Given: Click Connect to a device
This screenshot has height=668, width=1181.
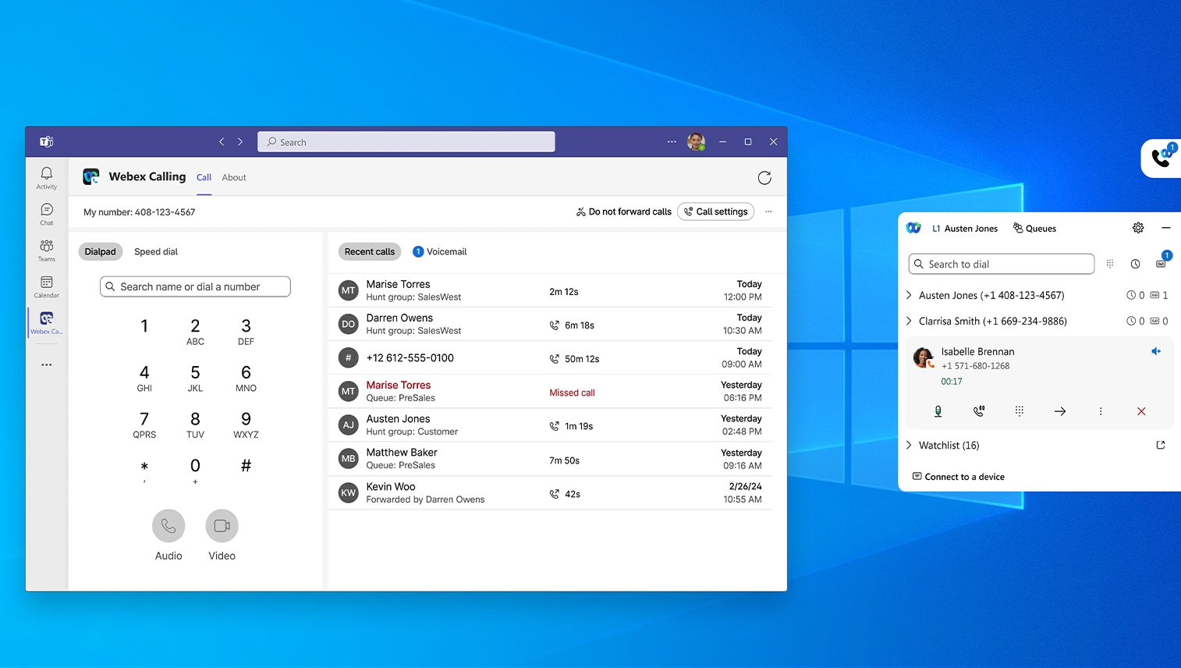Looking at the screenshot, I should (959, 477).
